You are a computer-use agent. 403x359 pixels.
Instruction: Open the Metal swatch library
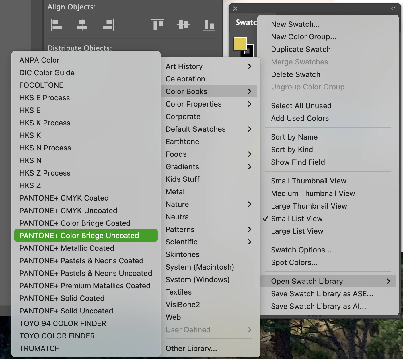pos(209,192)
